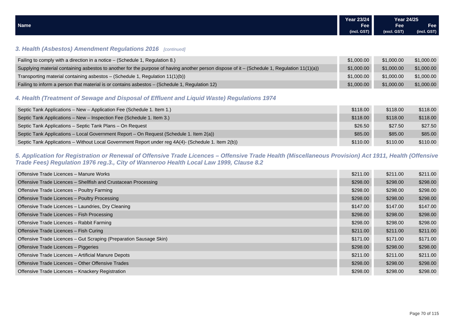The height and width of the screenshot is (321, 454).
Task: Select the Septic Tank New Inspection Fee row
Action: (93, 118)
